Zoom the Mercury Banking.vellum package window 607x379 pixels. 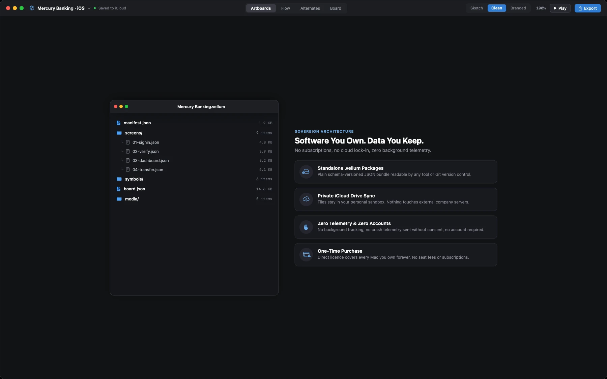point(126,106)
